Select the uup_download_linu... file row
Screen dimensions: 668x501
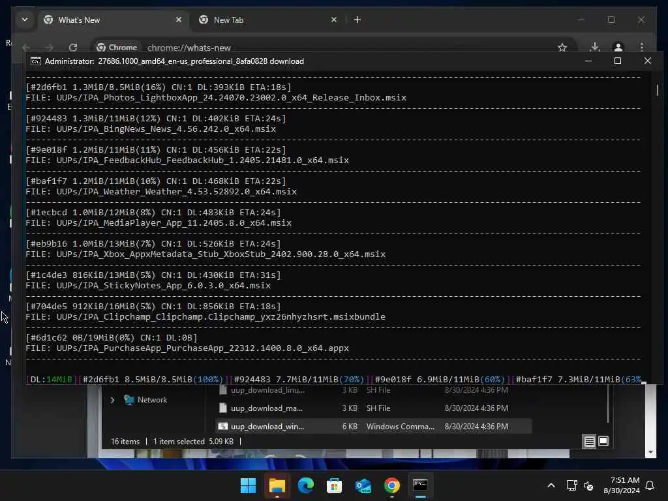[374, 390]
